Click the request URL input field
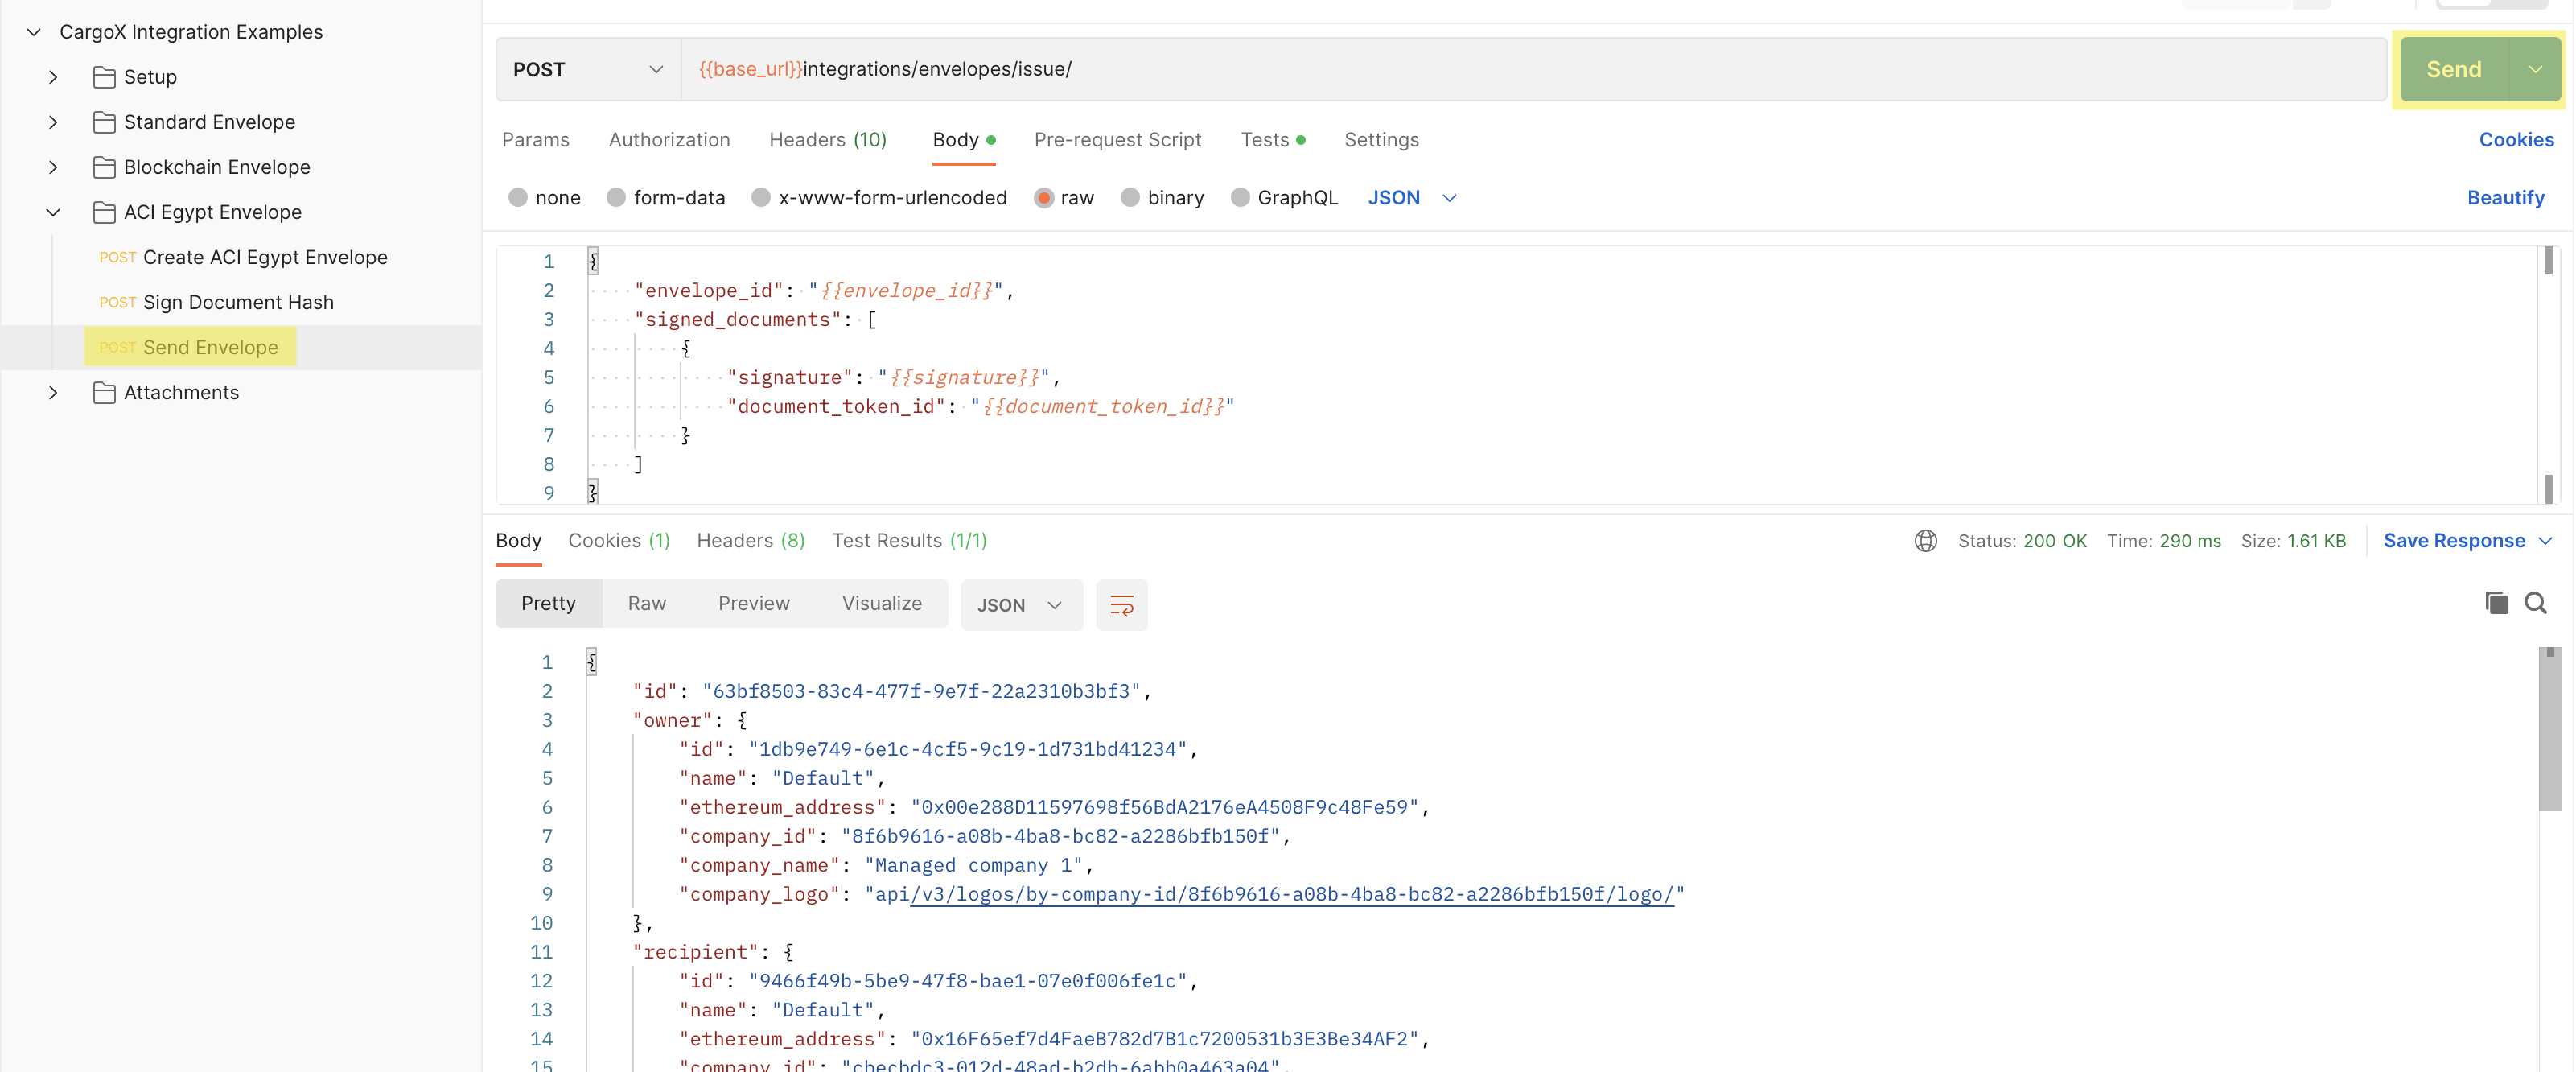 tap(1500, 70)
